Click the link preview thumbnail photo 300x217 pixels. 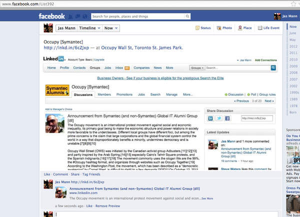point(61,192)
